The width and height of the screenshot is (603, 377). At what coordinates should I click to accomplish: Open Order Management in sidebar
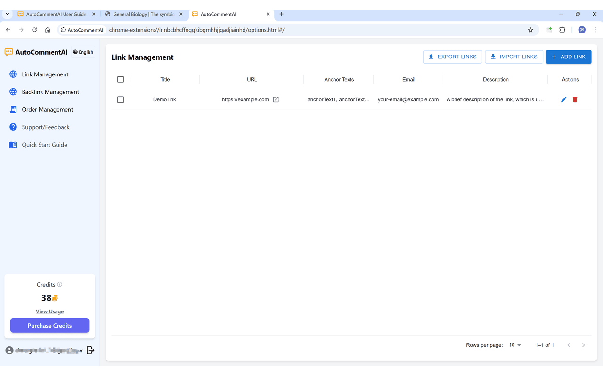click(48, 109)
